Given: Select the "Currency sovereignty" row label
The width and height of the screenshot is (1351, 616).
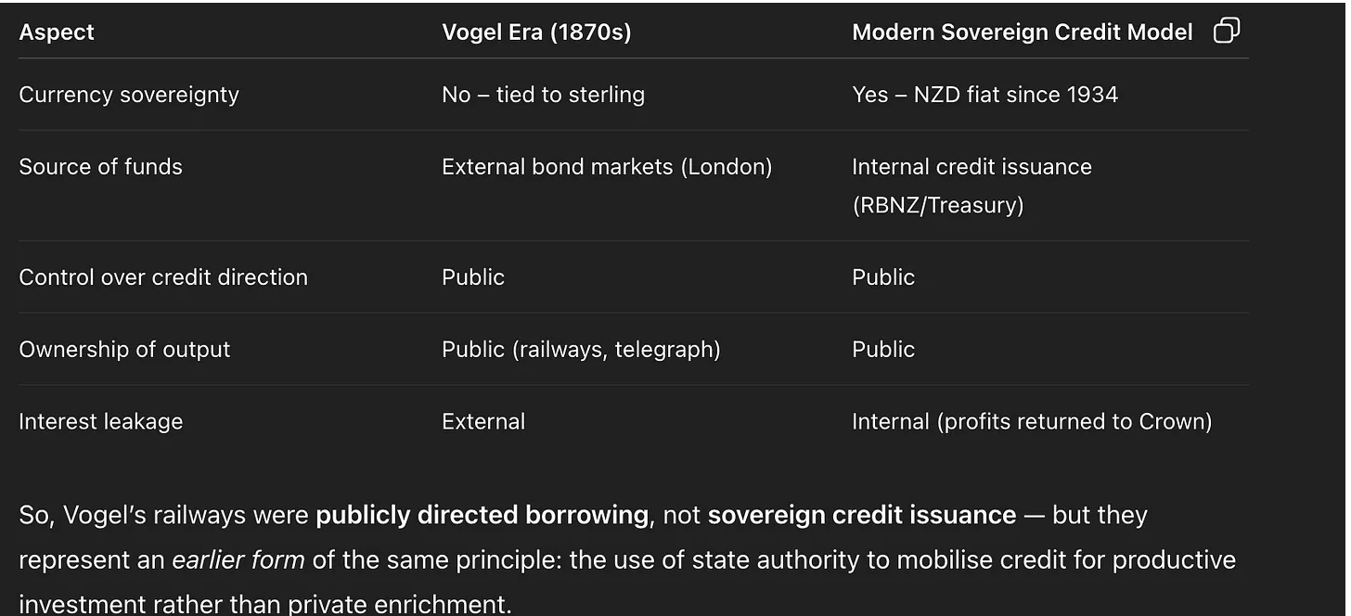Looking at the screenshot, I should [129, 95].
